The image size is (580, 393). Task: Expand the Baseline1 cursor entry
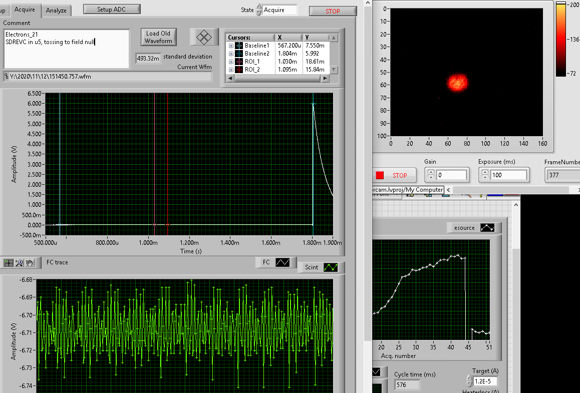click(x=231, y=46)
